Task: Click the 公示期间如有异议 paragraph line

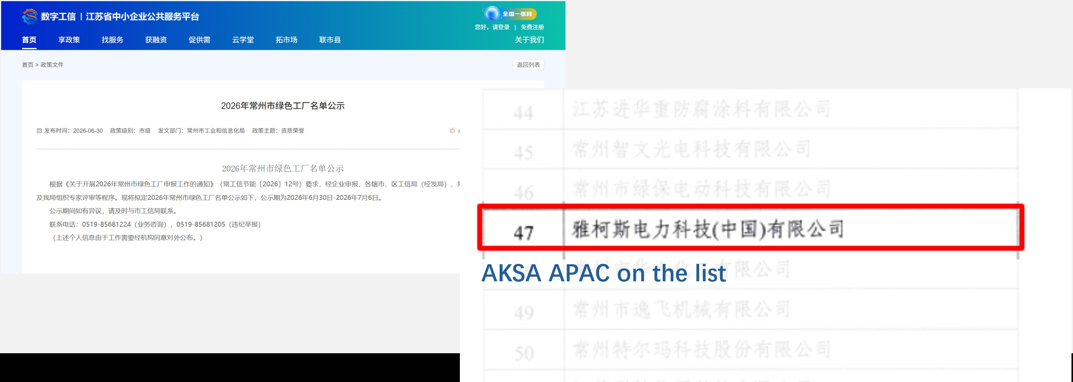Action: 115,211
